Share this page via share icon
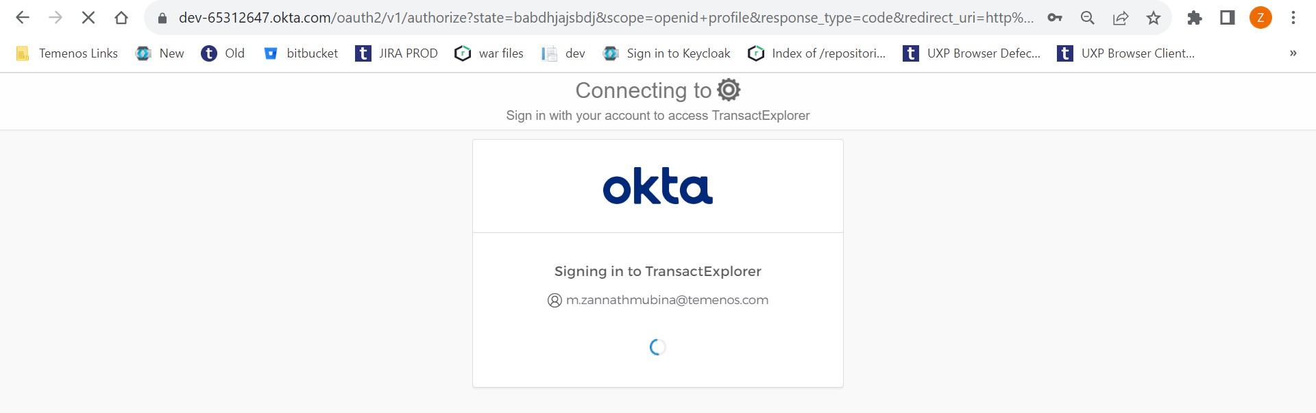The width and height of the screenshot is (1316, 413). click(1121, 18)
